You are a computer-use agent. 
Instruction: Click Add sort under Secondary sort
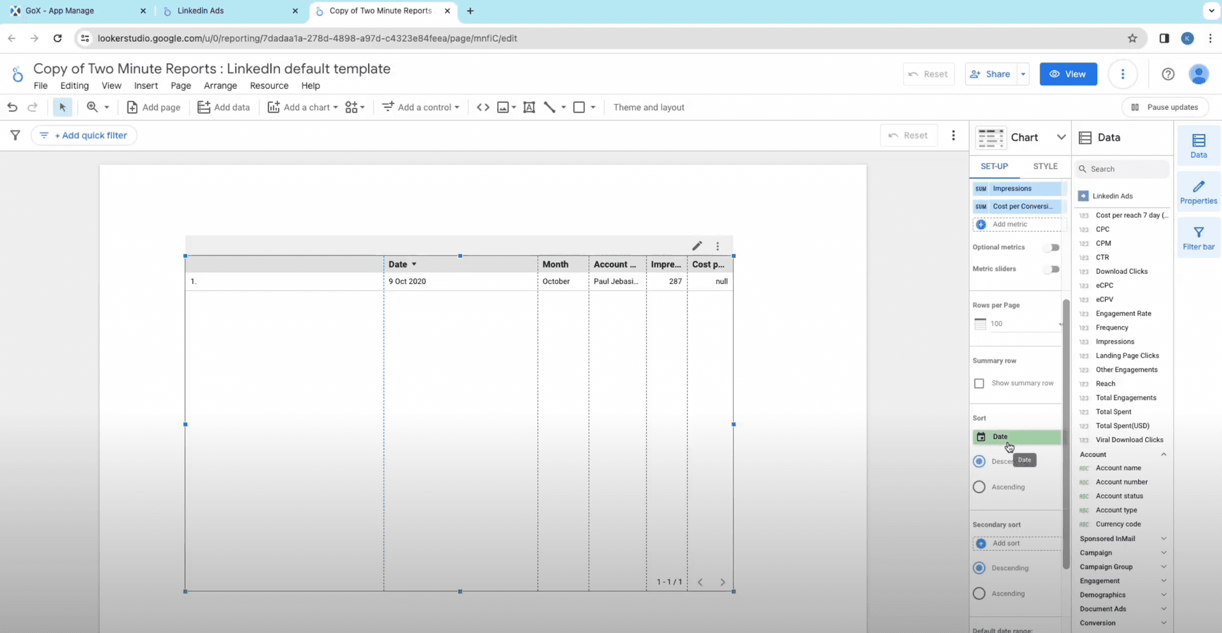point(1017,543)
